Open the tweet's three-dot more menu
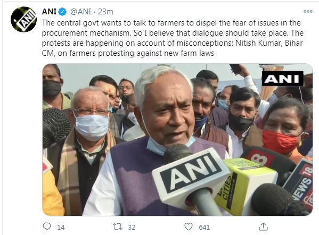The width and height of the screenshot is (319, 235). point(308,11)
